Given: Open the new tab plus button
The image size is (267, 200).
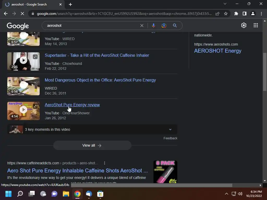Looking at the screenshot, I should click(70, 5).
